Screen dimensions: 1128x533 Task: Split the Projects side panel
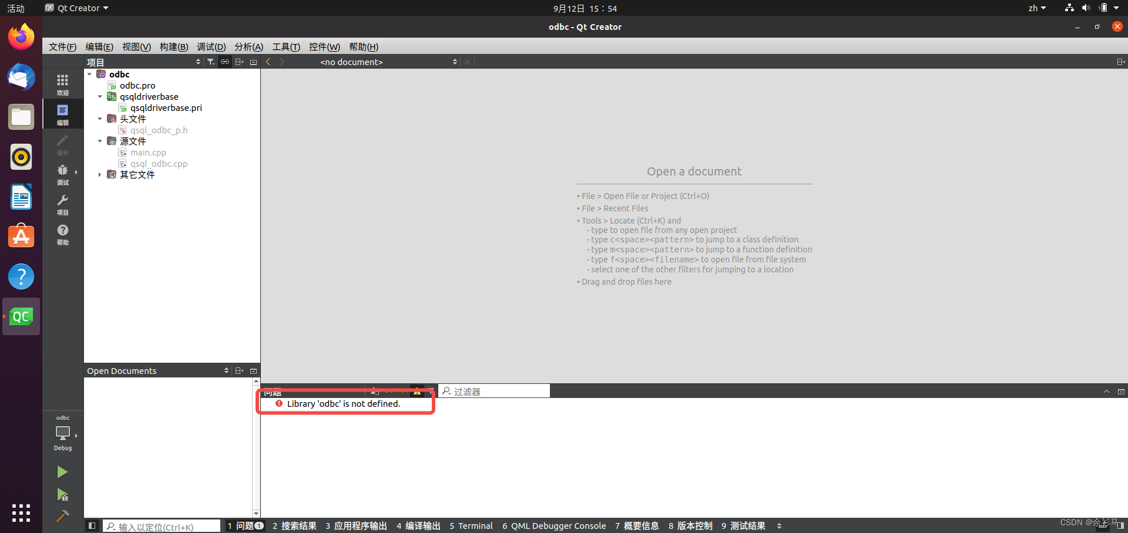click(239, 62)
